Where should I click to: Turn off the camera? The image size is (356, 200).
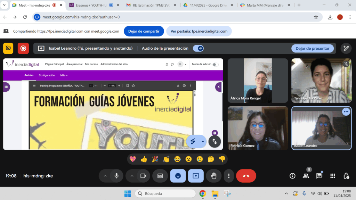[143, 176]
